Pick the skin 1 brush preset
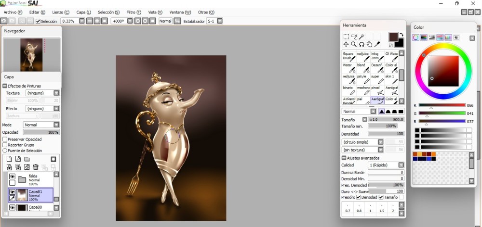Viewport: 482px width, 227px height. pos(391,79)
